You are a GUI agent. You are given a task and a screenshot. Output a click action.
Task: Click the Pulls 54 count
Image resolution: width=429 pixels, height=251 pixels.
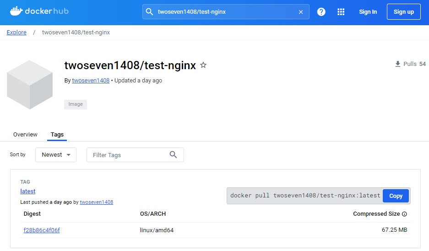pos(414,64)
